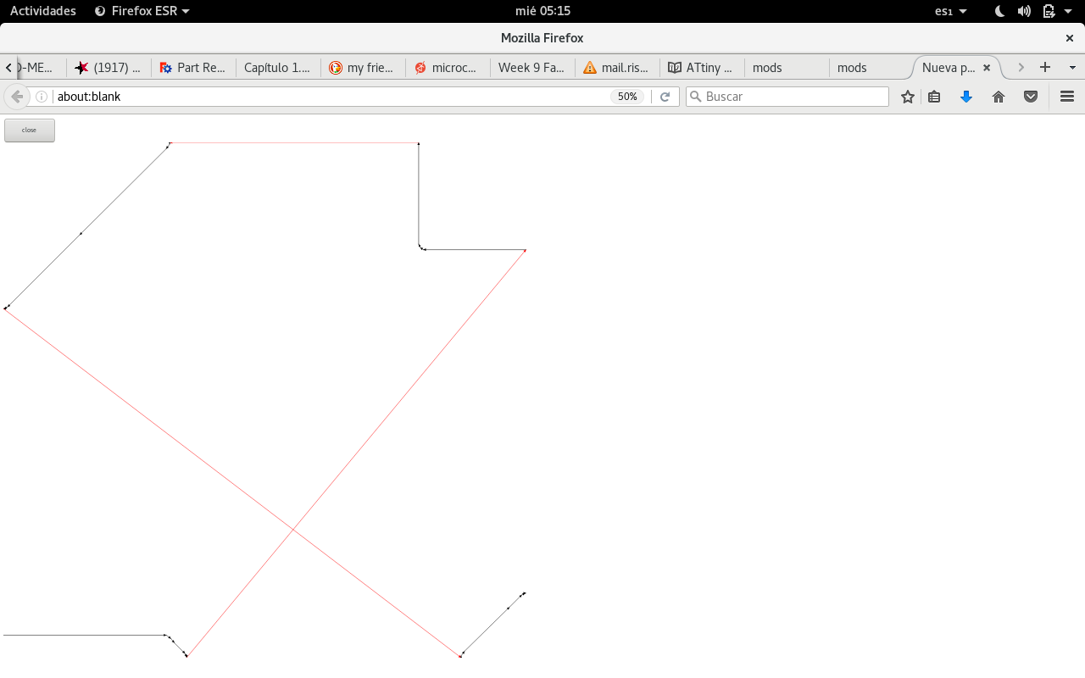
Task: Show your bookmarks list
Action: click(x=934, y=97)
